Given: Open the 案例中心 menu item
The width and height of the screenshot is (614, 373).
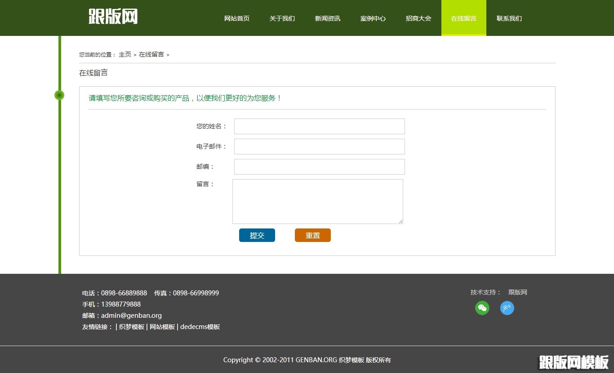Looking at the screenshot, I should point(373,18).
